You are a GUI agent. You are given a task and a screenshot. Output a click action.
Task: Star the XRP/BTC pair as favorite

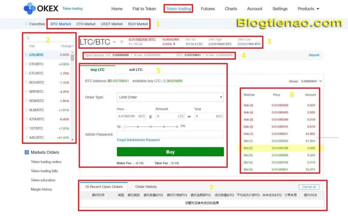pos(26,92)
